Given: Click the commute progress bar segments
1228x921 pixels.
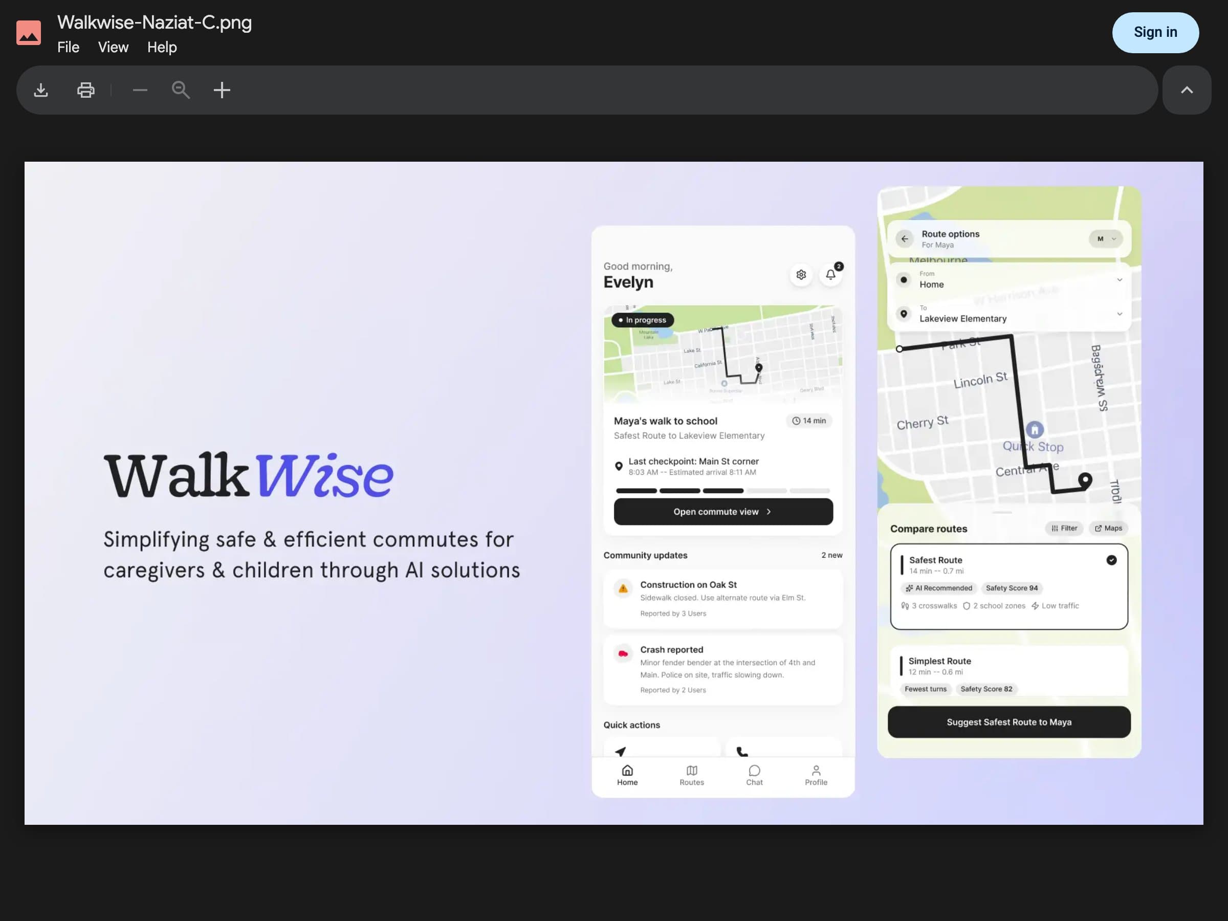Looking at the screenshot, I should point(723,491).
